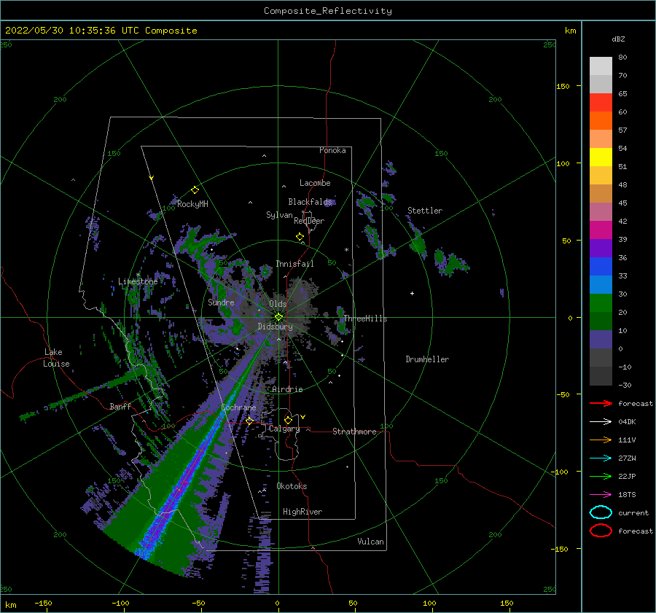Click the Okotoks town label
Screen dimensions: 656x613
292,486
